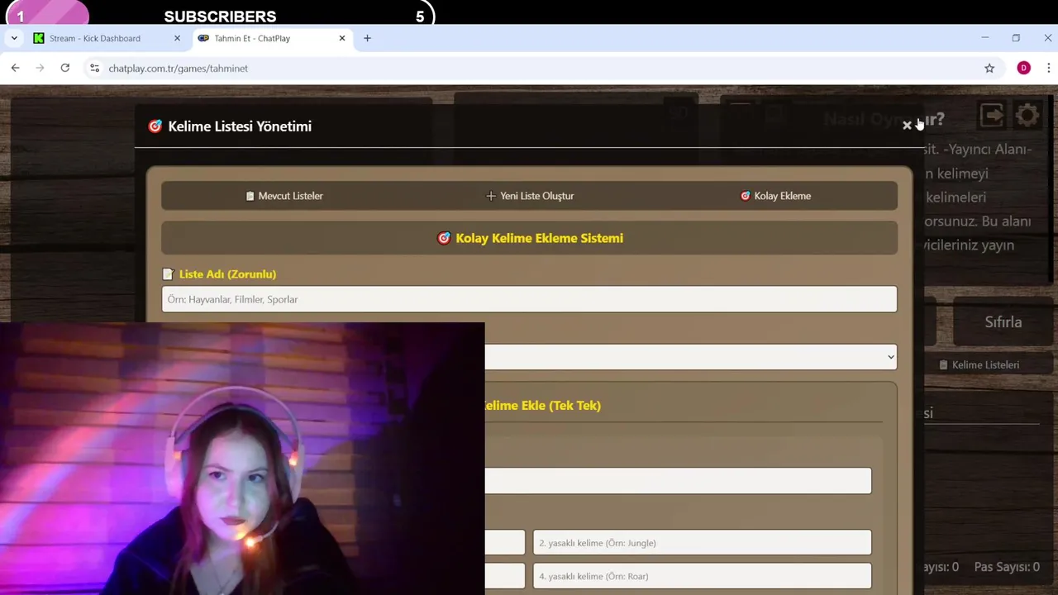
Task: Close the Kelime Listesi Yönetimi dialog
Action: (907, 126)
